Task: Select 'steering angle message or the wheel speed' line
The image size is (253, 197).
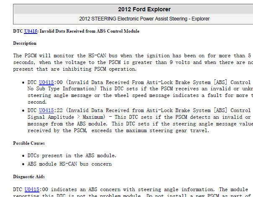Action: (140, 95)
